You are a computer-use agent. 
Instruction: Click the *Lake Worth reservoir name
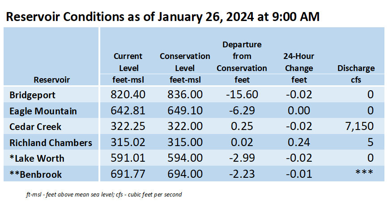pos(37,158)
